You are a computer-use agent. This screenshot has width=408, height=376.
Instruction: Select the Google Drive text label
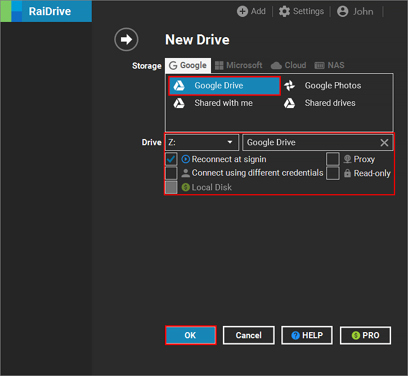219,86
